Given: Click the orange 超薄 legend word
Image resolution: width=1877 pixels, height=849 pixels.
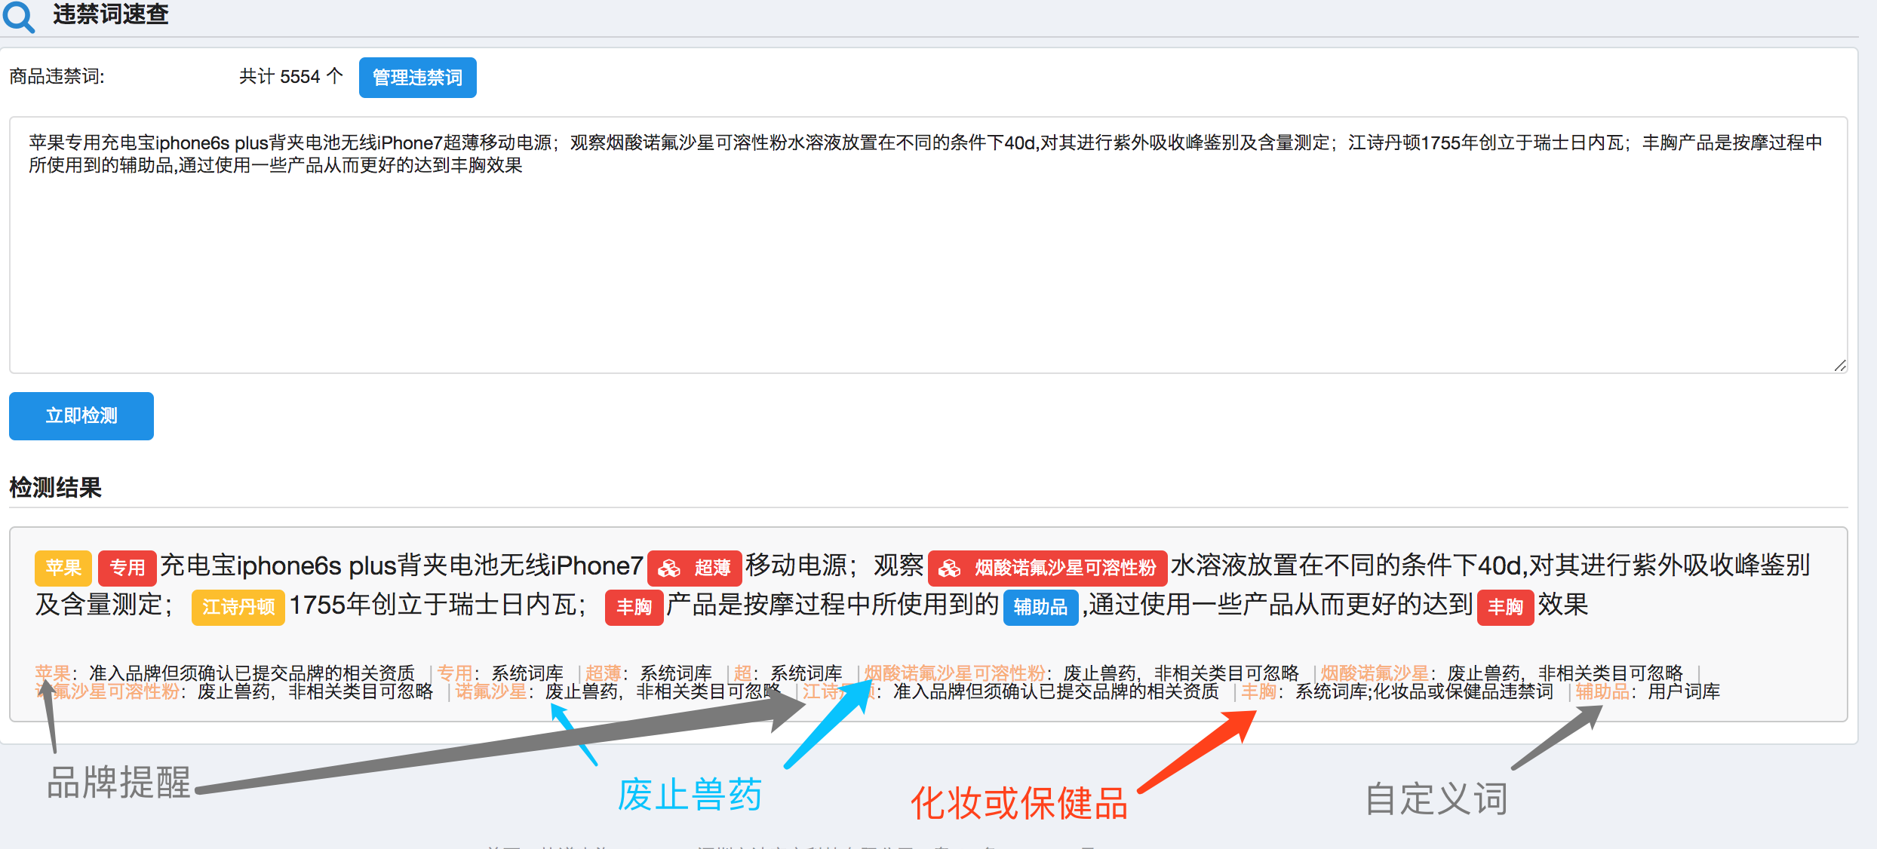Looking at the screenshot, I should [603, 673].
